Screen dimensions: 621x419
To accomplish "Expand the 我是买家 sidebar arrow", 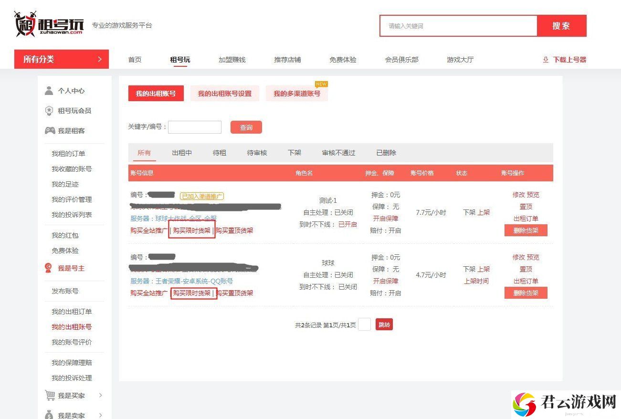I will pos(100,395).
